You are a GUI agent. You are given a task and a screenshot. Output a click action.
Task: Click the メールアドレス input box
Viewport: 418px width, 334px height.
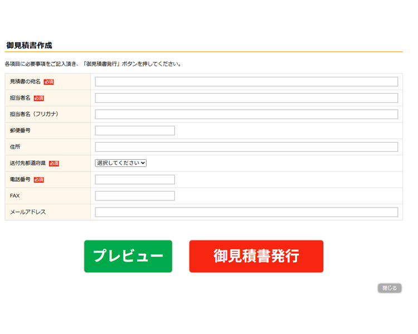(246, 212)
